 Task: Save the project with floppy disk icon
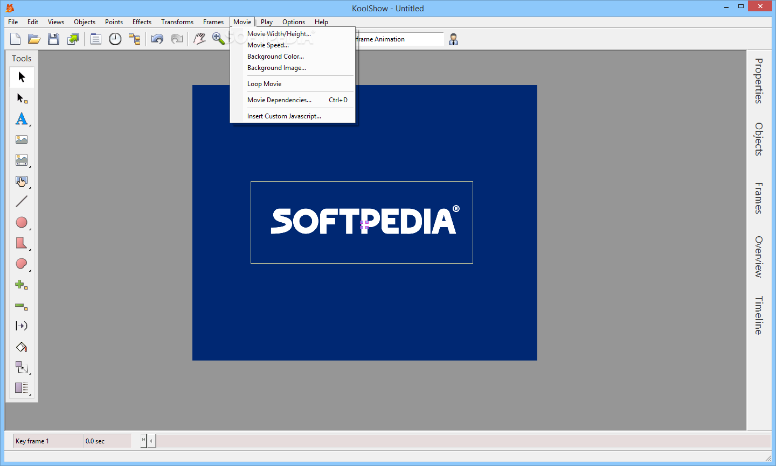[53, 39]
